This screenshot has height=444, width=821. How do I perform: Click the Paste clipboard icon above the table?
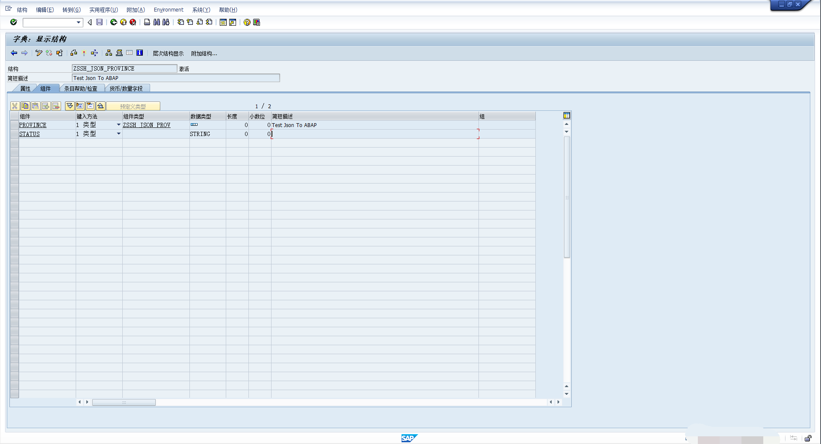35,106
